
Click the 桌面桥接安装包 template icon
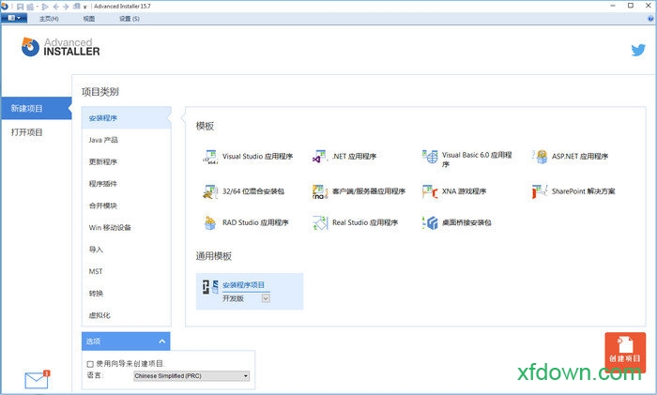430,223
